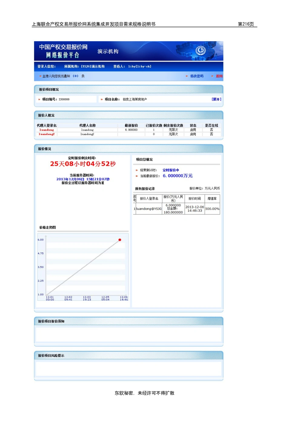
Task: Select bidder luandong2 in agent table
Action: [47, 134]
